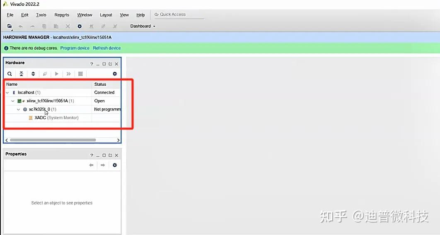Open Properties panel settings gear

tap(115, 165)
